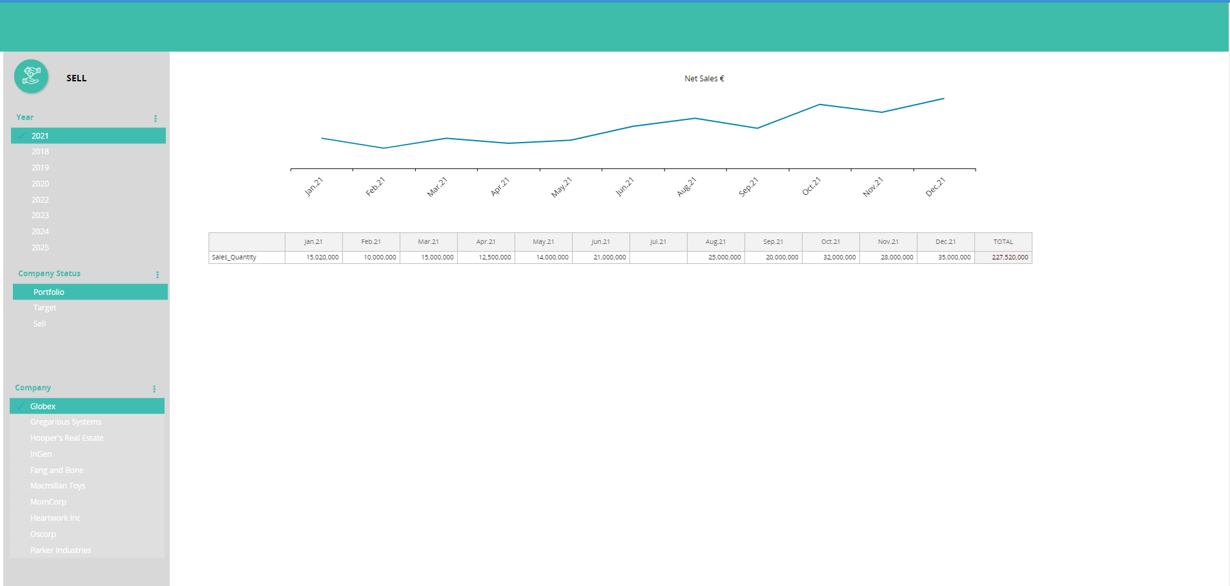Select InGen from company list

pos(41,454)
